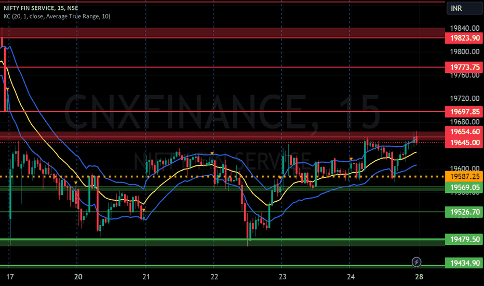Click the 19773.75 red price label
This screenshot has height=286, width=484.
(x=464, y=67)
